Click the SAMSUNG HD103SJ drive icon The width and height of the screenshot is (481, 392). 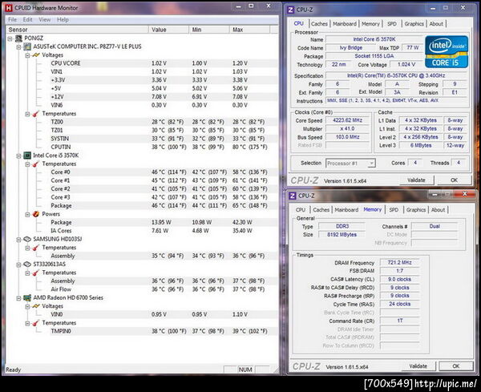click(27, 239)
